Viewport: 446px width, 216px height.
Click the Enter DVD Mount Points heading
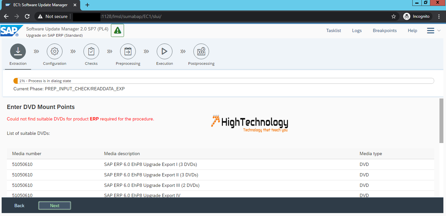coord(41,107)
